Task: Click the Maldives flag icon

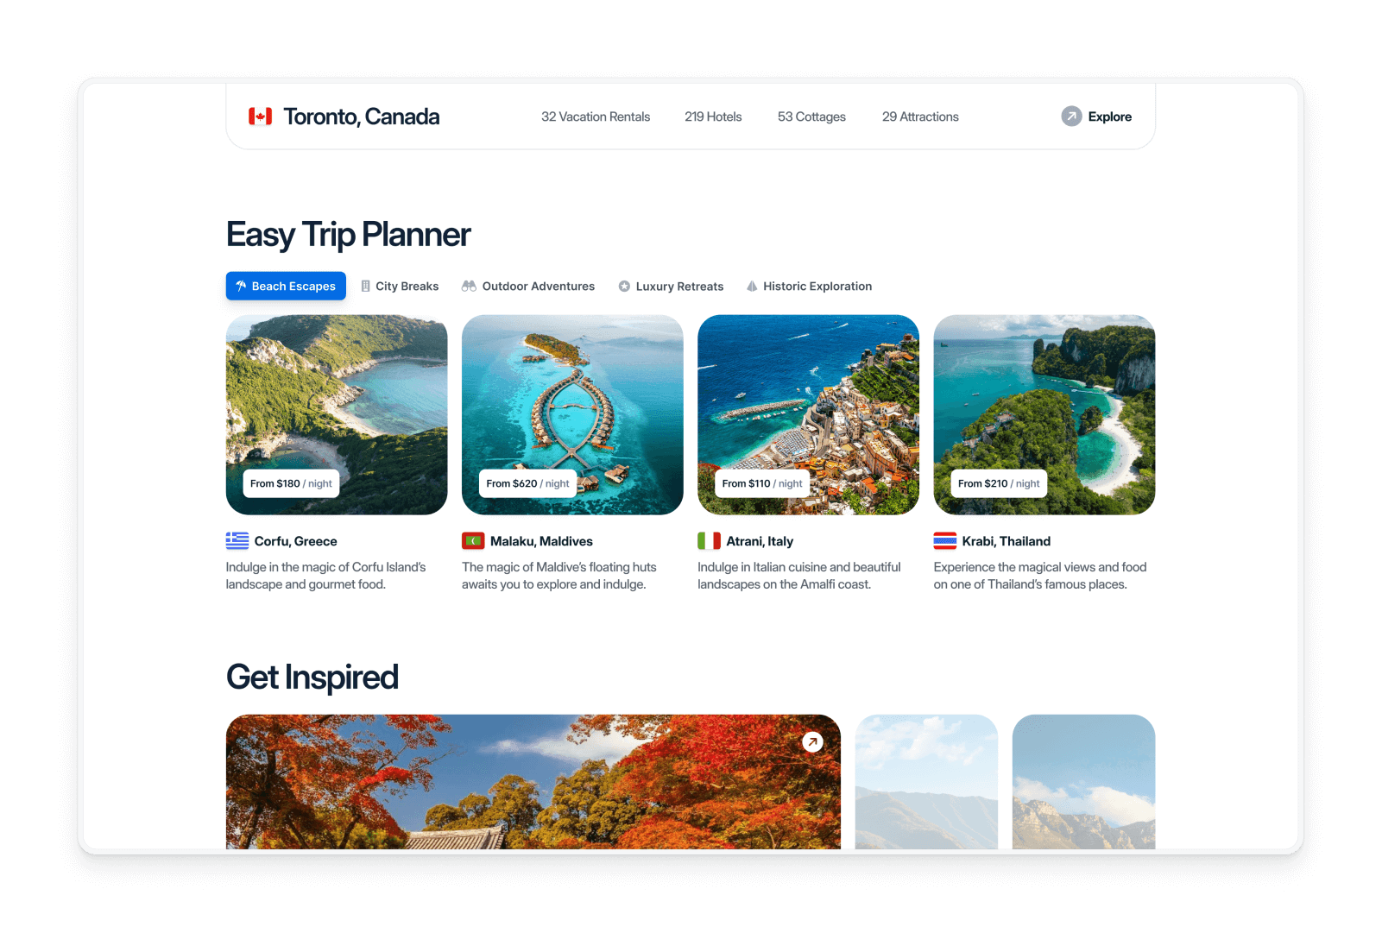Action: 473,541
